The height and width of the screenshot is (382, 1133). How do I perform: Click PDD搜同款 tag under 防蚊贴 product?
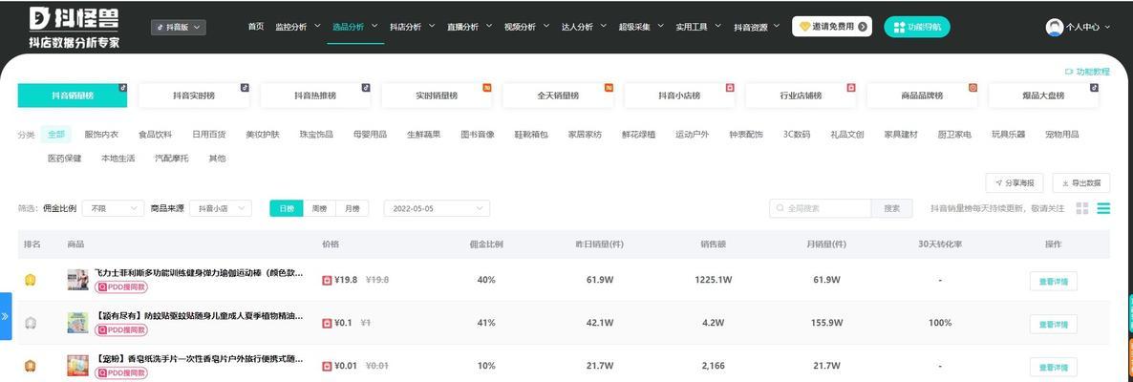point(121,330)
